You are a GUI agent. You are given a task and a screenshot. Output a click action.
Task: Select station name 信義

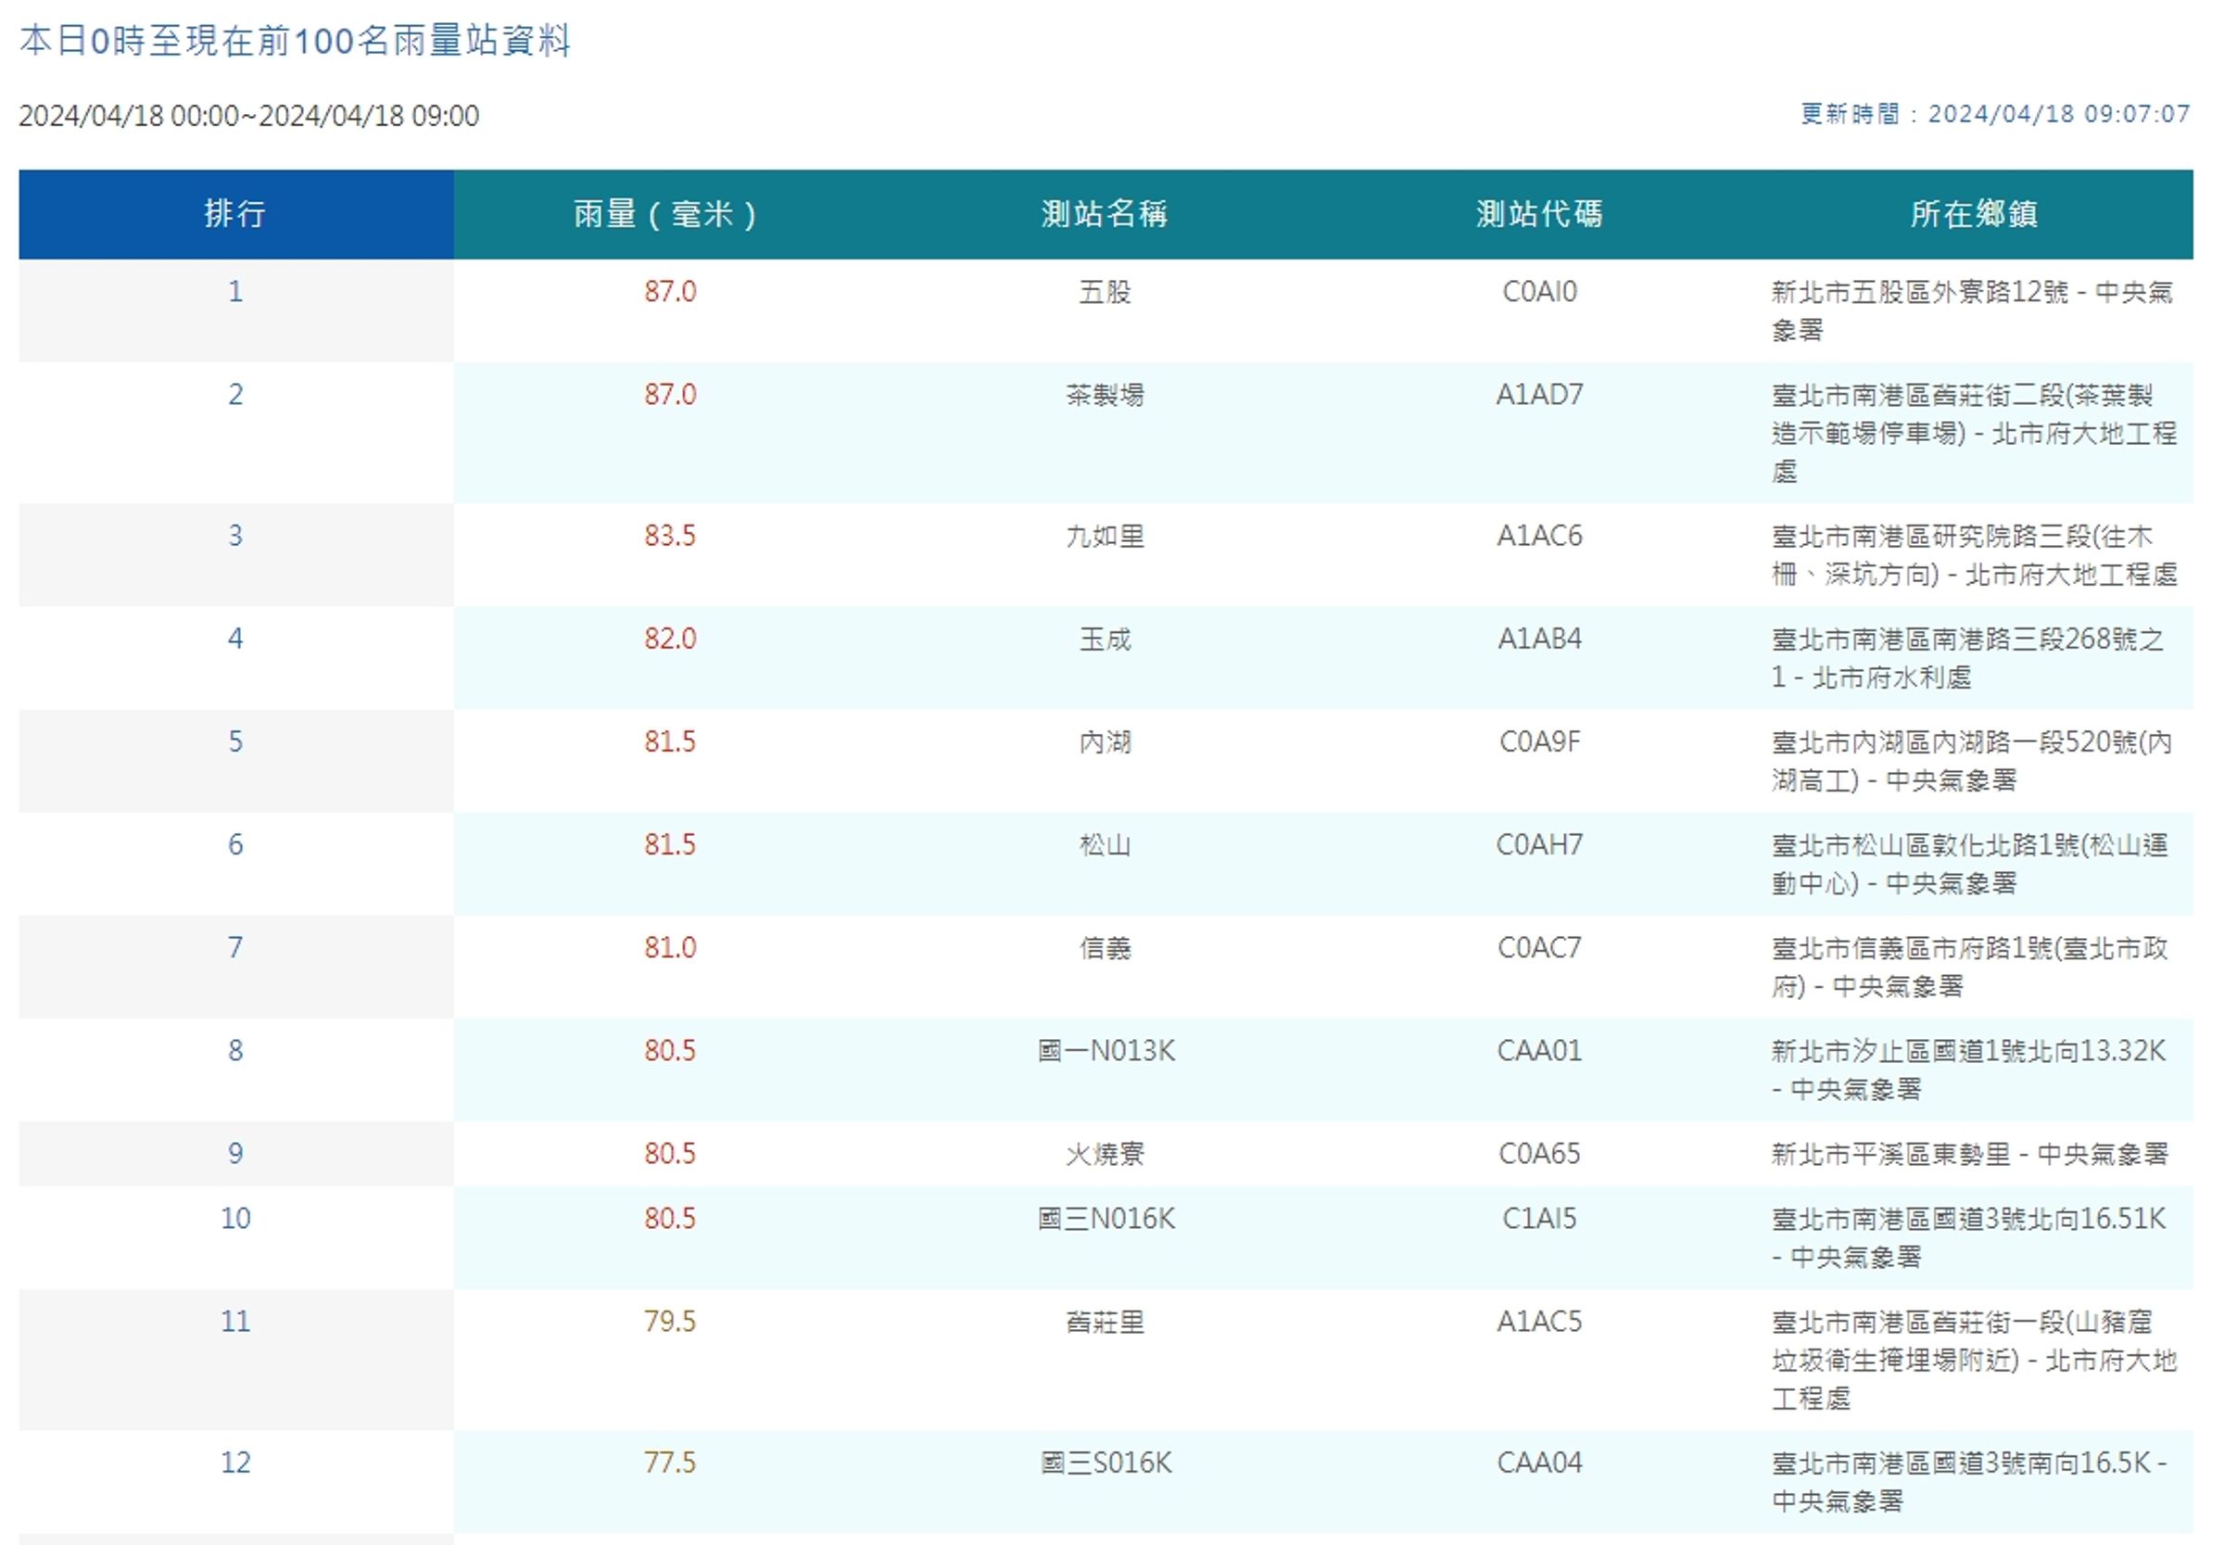(x=1105, y=948)
